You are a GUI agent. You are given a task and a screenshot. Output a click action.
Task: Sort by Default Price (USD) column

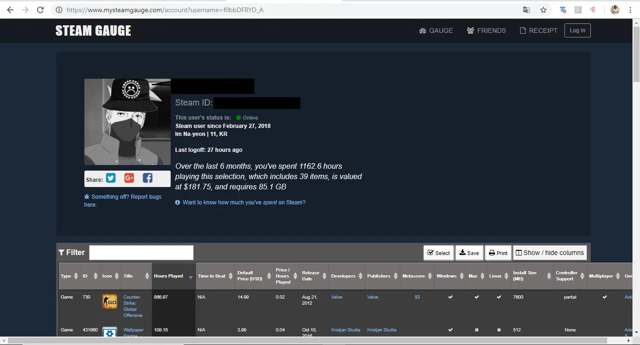(254, 276)
